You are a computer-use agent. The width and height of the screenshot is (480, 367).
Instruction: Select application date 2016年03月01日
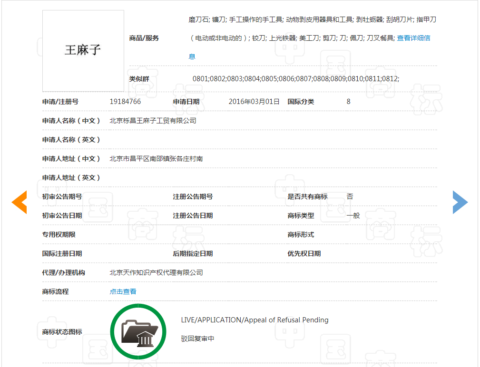[254, 102]
